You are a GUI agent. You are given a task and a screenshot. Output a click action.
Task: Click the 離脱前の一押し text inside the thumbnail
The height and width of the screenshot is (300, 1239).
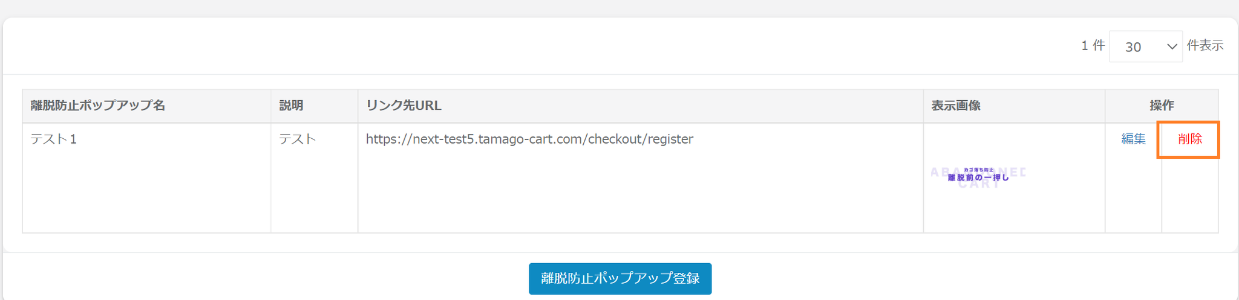978,177
